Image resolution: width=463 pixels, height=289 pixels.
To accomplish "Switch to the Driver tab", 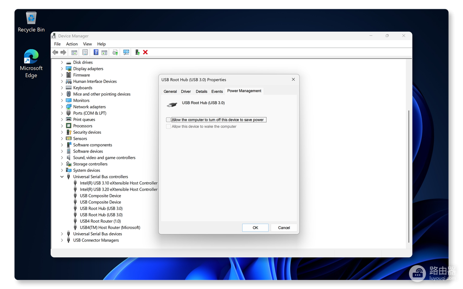I will click(186, 91).
